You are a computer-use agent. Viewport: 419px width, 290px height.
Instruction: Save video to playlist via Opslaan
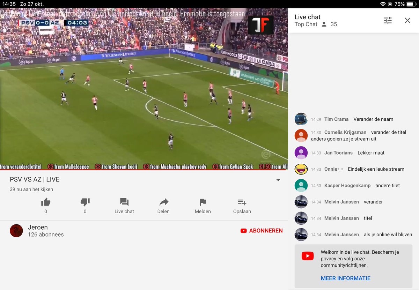pos(242,206)
